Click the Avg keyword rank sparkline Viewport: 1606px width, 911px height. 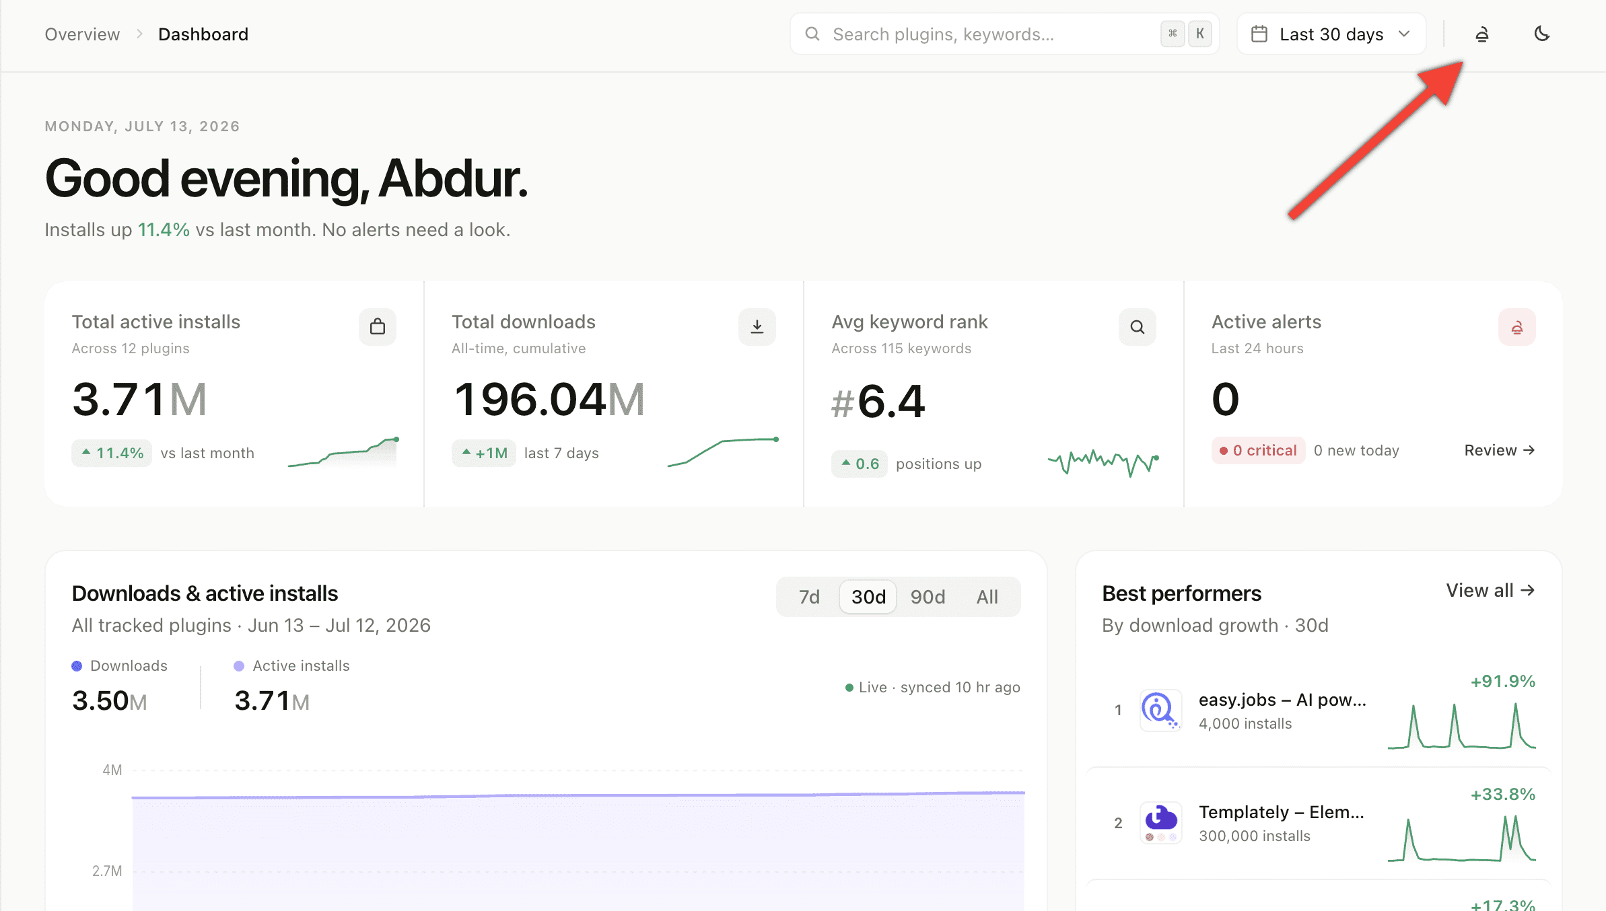click(1104, 463)
